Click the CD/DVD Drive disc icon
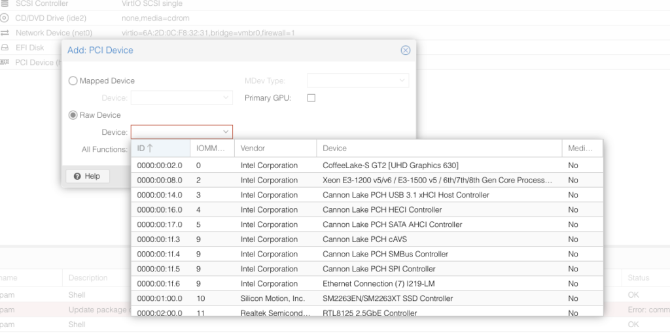 (x=5, y=18)
